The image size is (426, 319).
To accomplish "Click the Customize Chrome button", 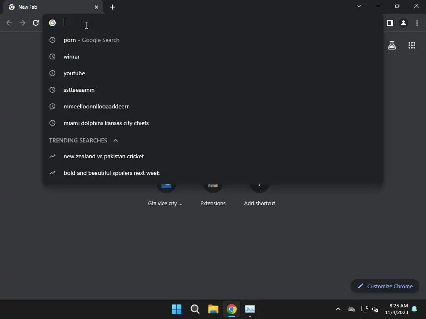I will pyautogui.click(x=385, y=286).
